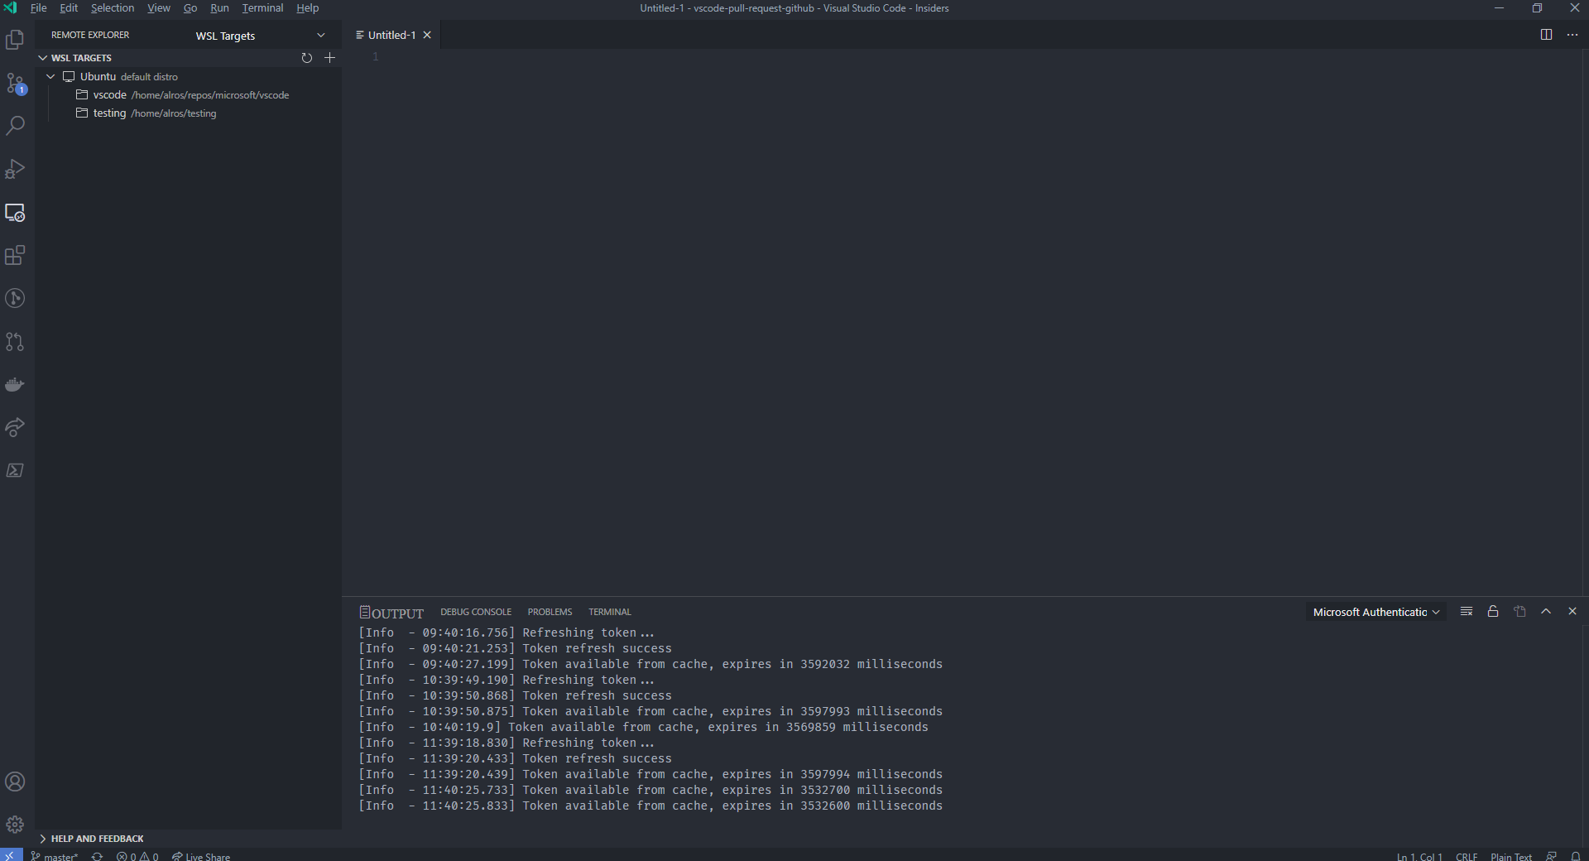The width and height of the screenshot is (1589, 861).
Task: Open the Run and Debug view
Action: (x=15, y=169)
